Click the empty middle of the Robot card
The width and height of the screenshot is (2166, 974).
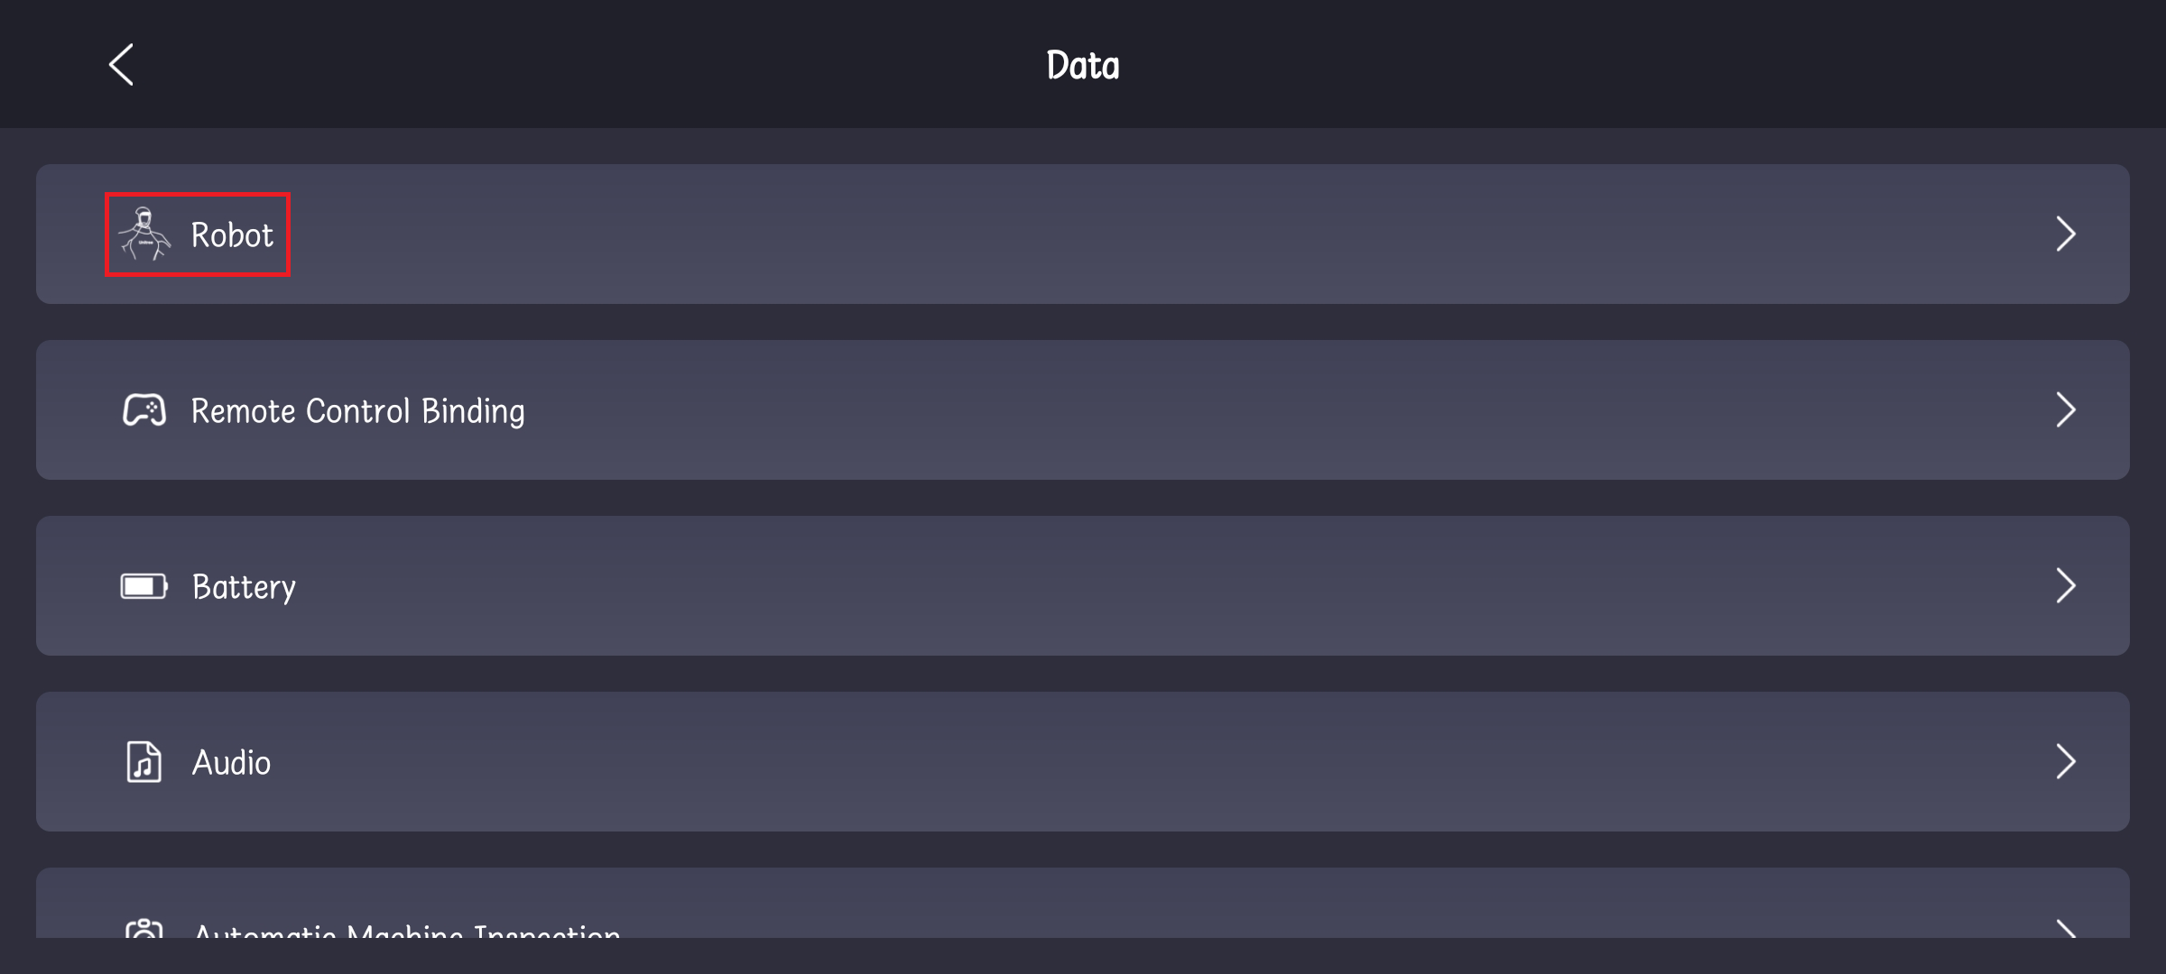pyautogui.click(x=1083, y=234)
